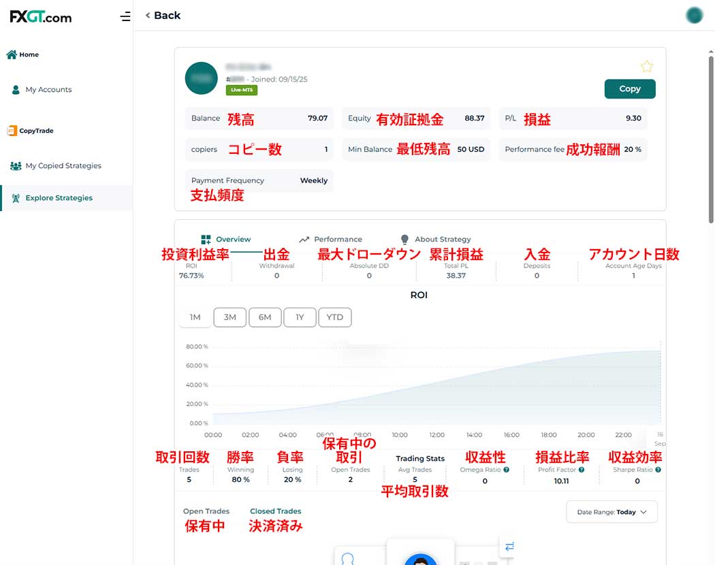Click the FXGT.com logo

41,17
